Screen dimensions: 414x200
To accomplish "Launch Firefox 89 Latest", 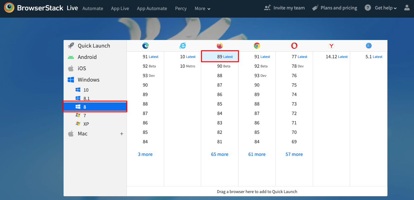I will [x=219, y=56].
